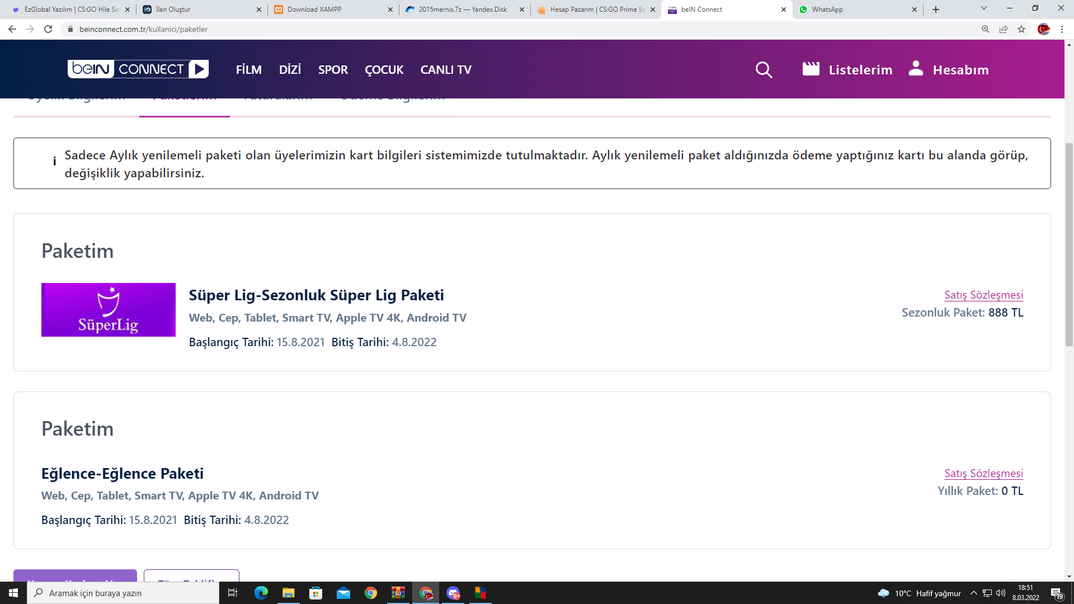Click the Eğlence-Eğlence Paketi title

point(123,474)
